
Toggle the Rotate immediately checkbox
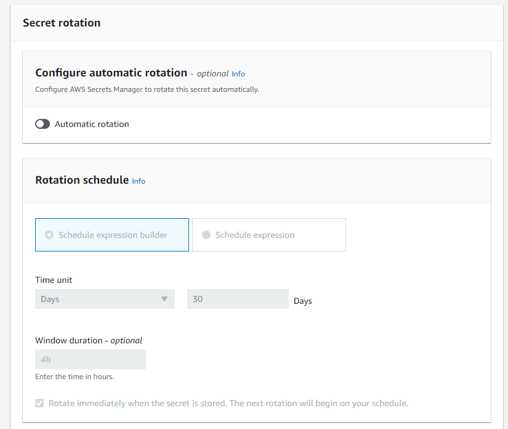tap(39, 403)
